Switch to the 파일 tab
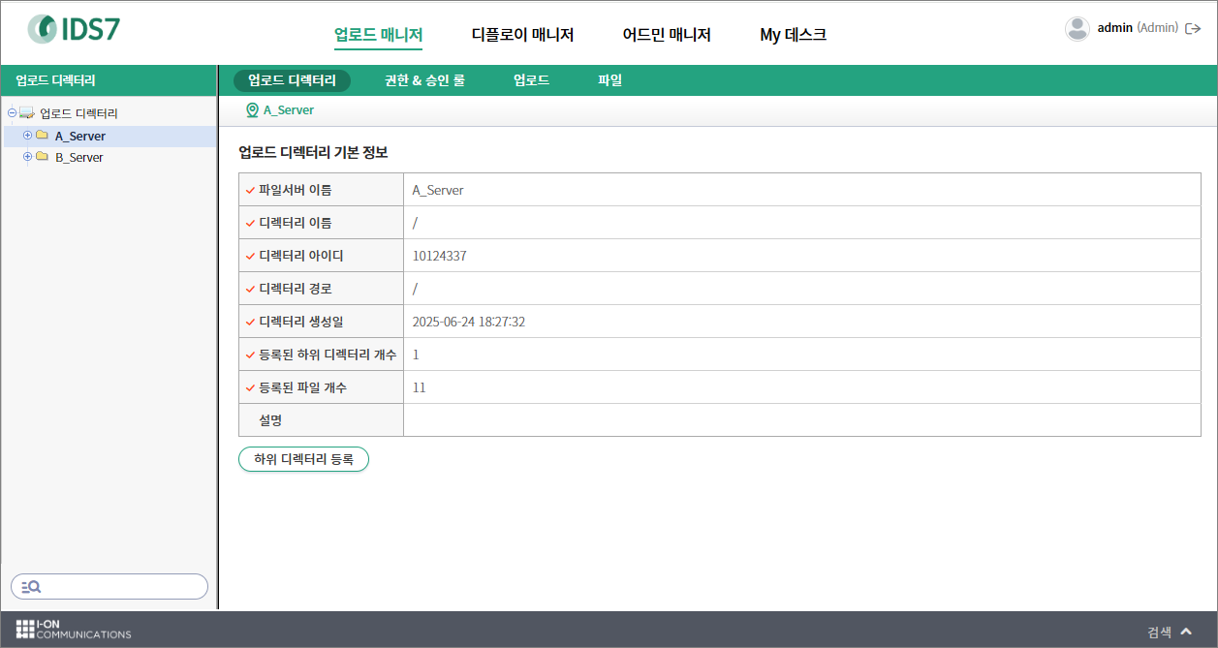This screenshot has height=648, width=1218. (x=609, y=80)
